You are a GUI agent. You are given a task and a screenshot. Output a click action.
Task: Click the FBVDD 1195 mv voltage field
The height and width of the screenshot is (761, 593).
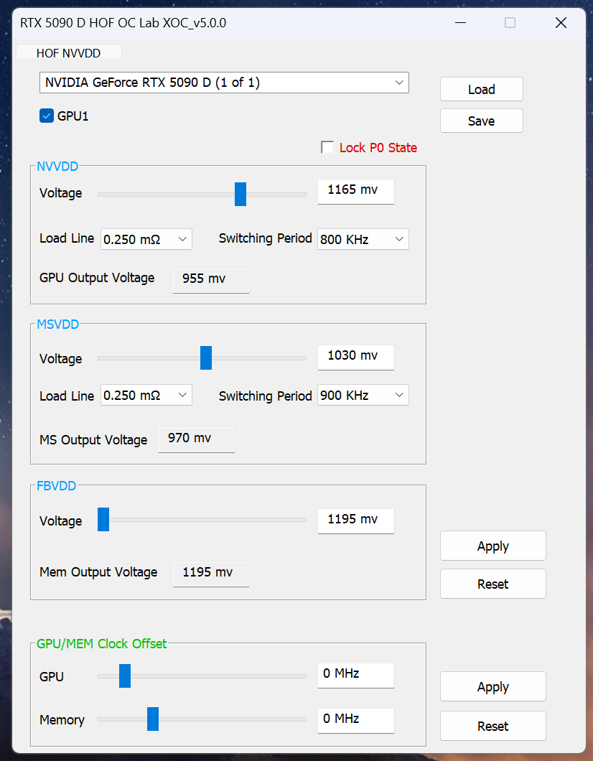(355, 520)
